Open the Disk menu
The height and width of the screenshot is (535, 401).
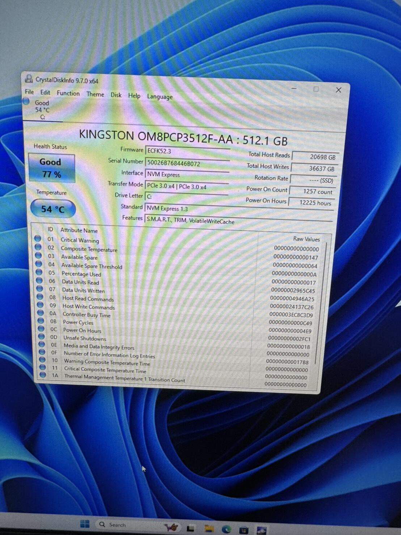116,95
